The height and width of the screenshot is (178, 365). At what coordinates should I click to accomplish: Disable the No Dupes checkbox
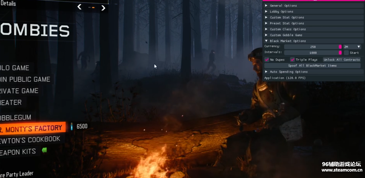267,60
